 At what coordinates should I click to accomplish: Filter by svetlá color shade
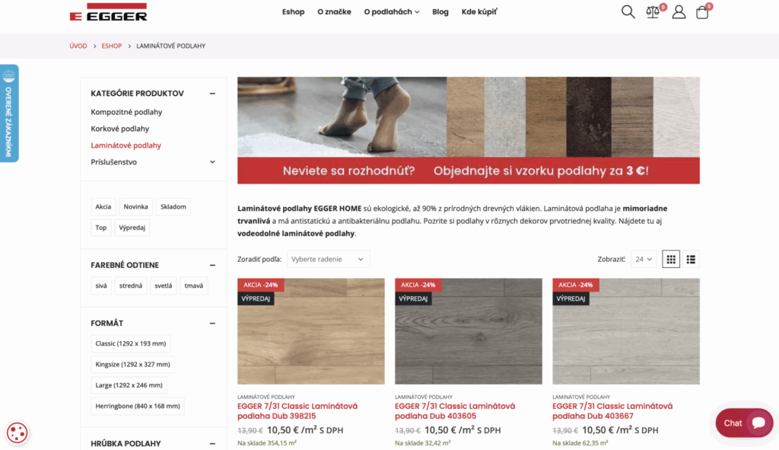[164, 286]
